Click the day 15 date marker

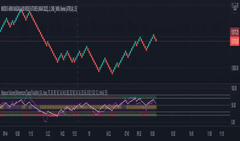(x=89, y=134)
